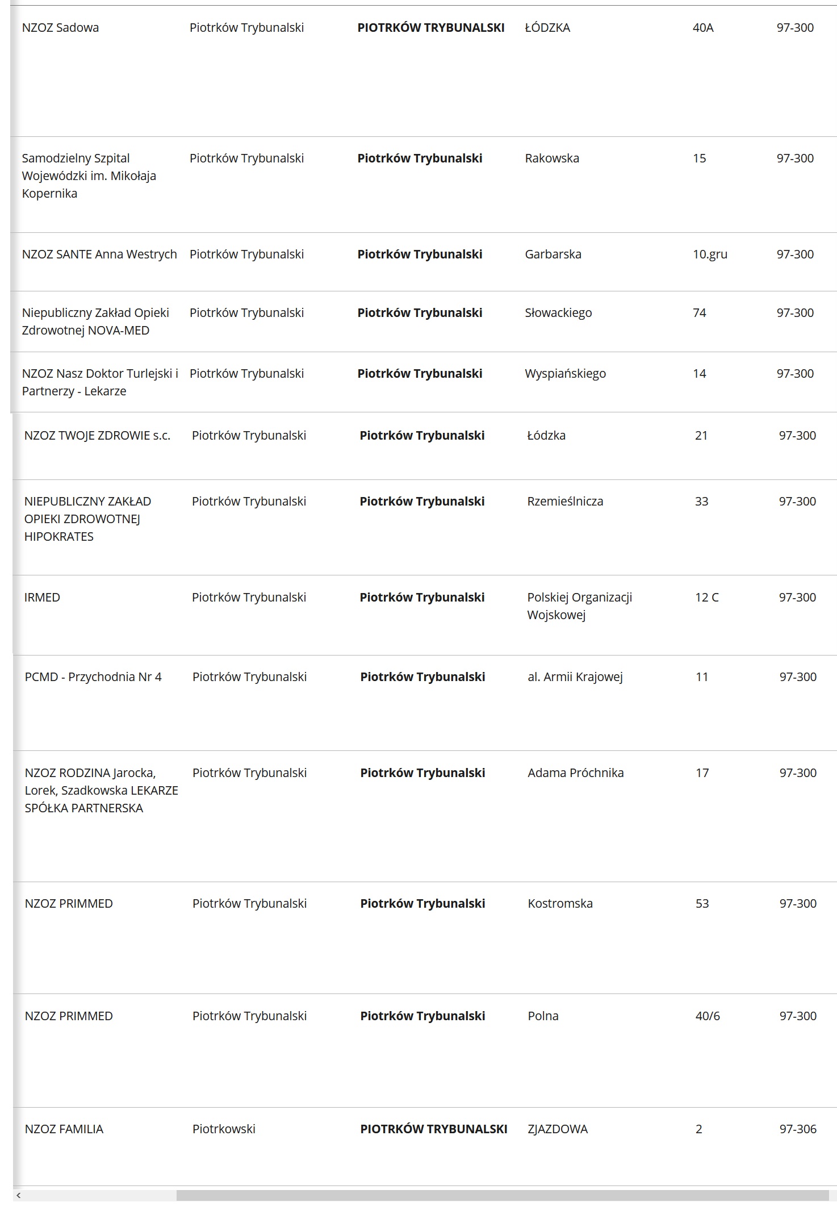The height and width of the screenshot is (1219, 837).
Task: Select the Piotrkowski county cell
Action: [224, 1129]
